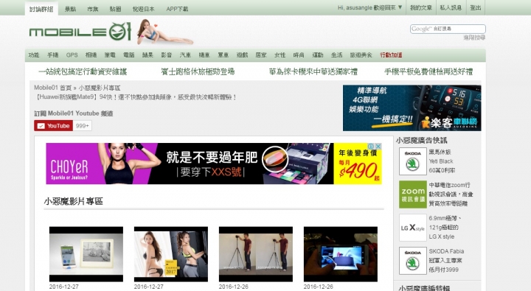Open the 影音 menu
The width and height of the screenshot is (531, 291).
[166, 55]
